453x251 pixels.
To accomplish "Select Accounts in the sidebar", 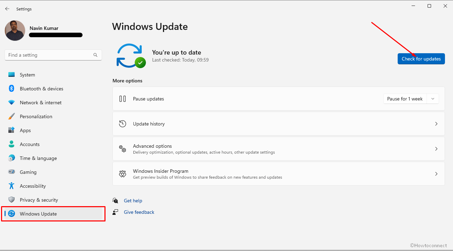I will tap(53, 144).
